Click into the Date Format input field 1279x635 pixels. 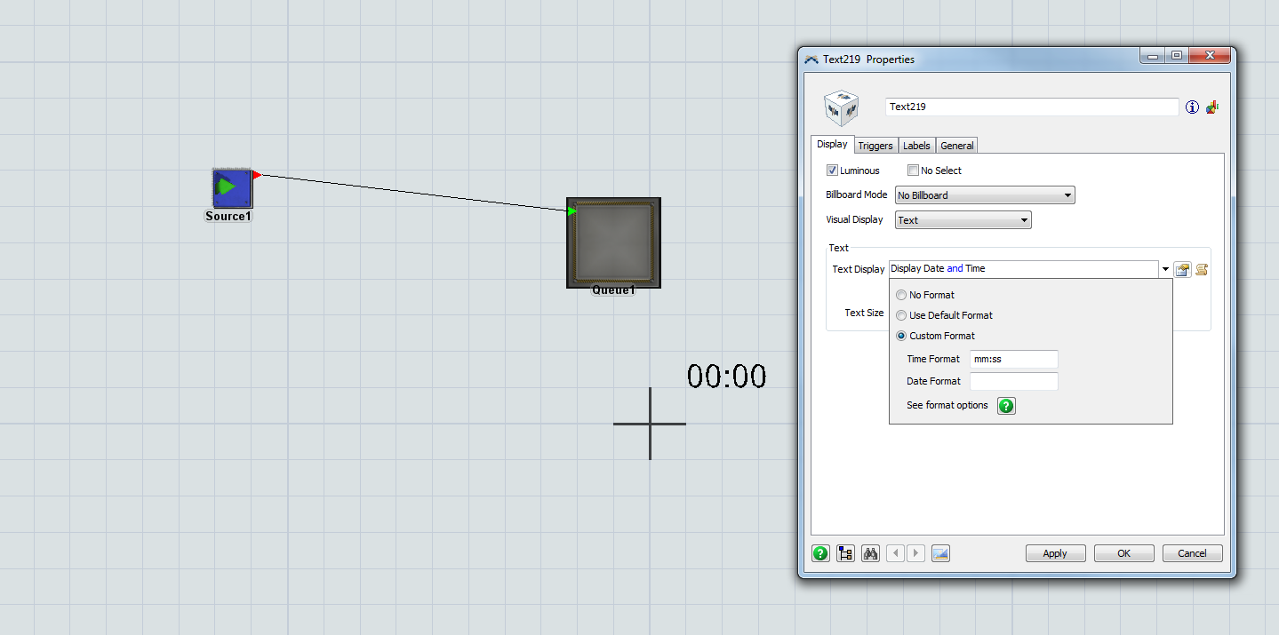(1013, 381)
